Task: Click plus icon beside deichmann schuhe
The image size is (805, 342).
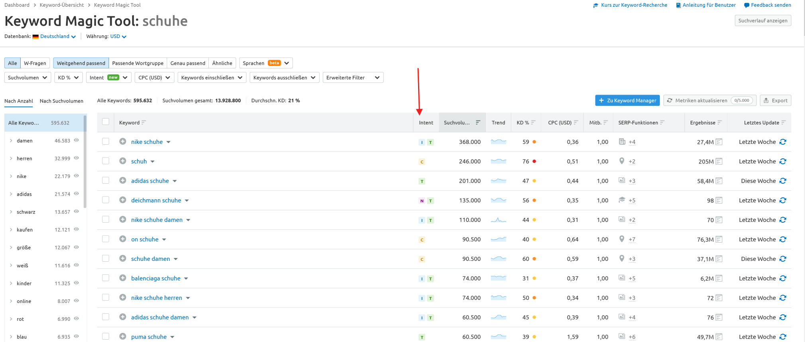Action: [123, 200]
